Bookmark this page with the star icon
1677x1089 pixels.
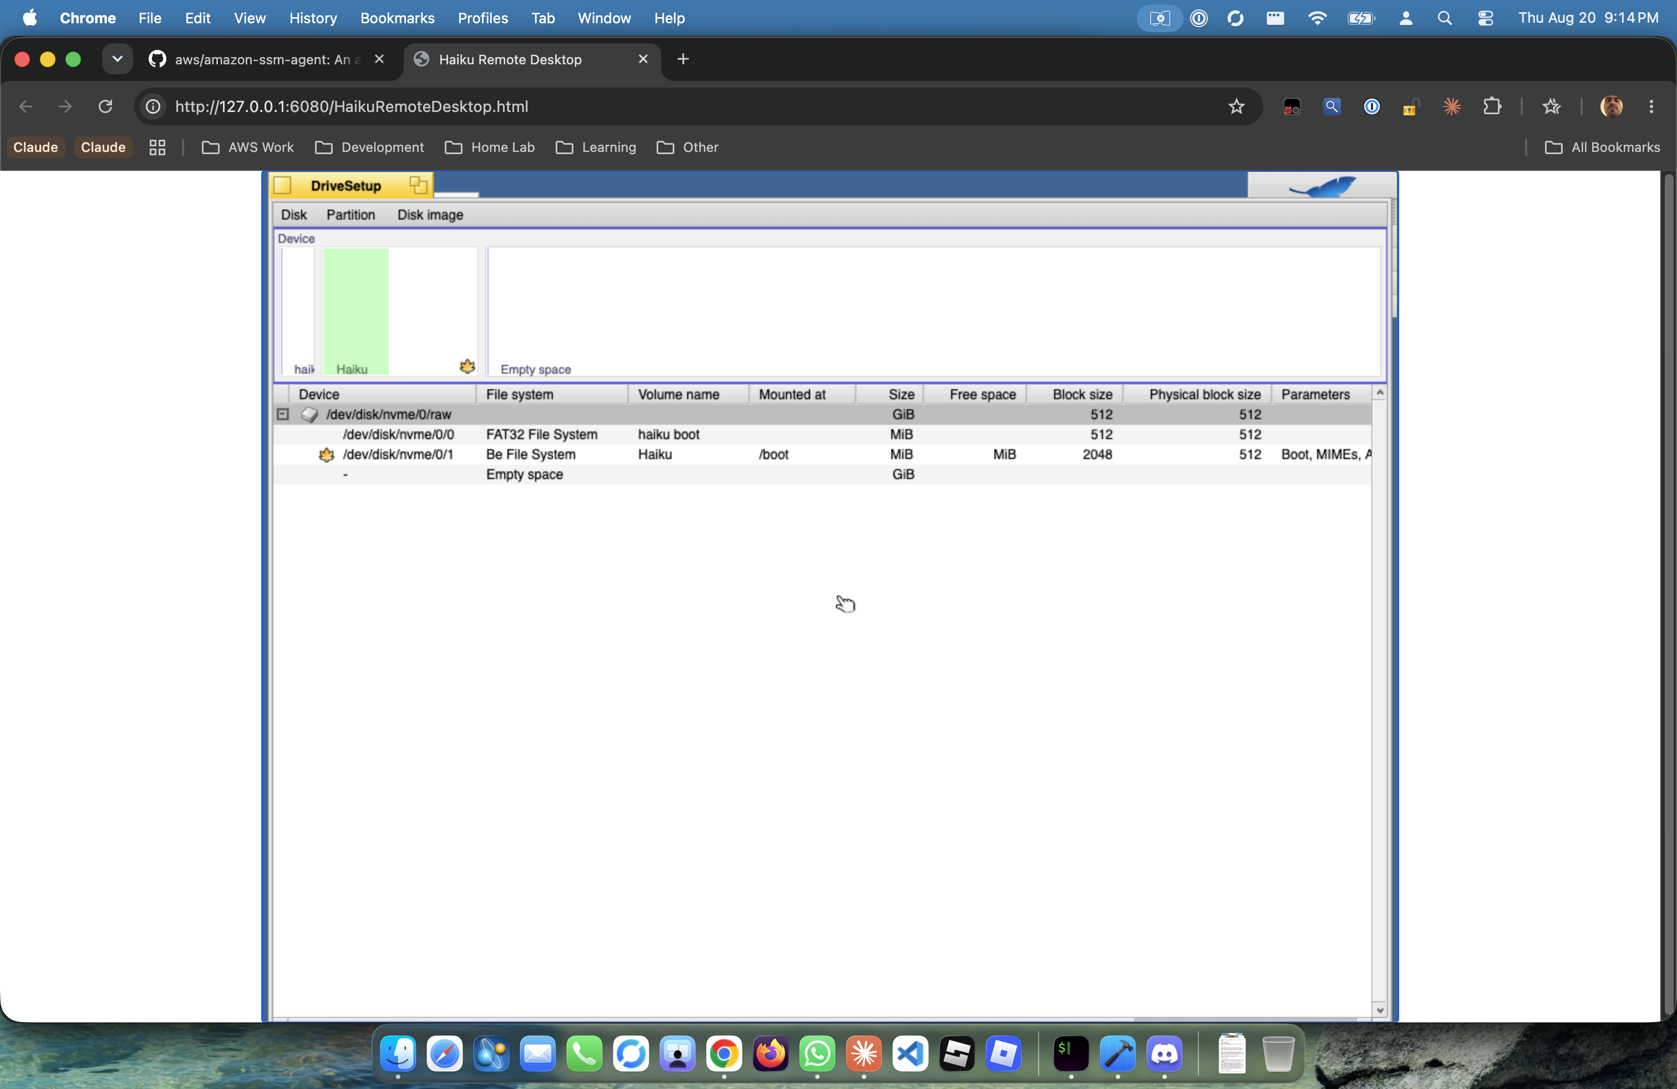tap(1236, 106)
